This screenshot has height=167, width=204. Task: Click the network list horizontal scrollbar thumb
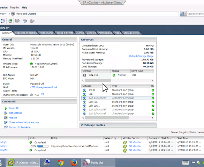click(107, 118)
